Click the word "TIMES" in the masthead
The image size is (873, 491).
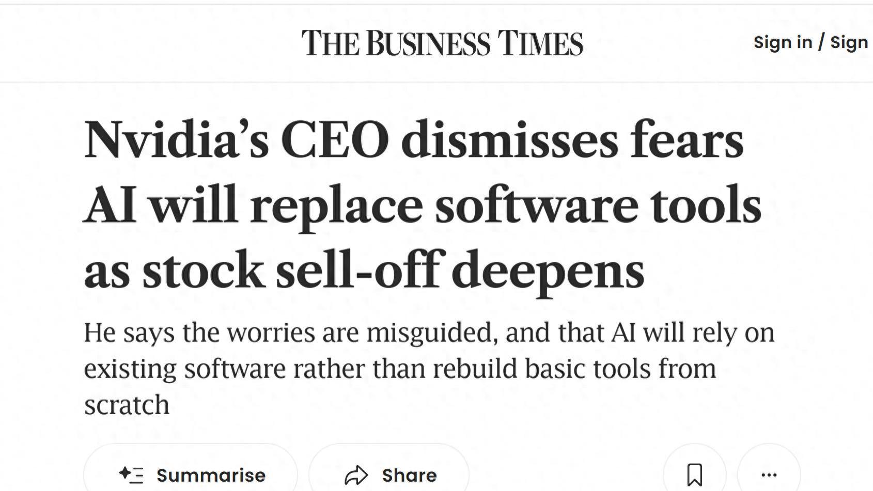click(540, 43)
